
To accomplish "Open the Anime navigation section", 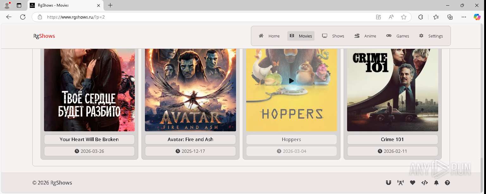I will (x=365, y=36).
